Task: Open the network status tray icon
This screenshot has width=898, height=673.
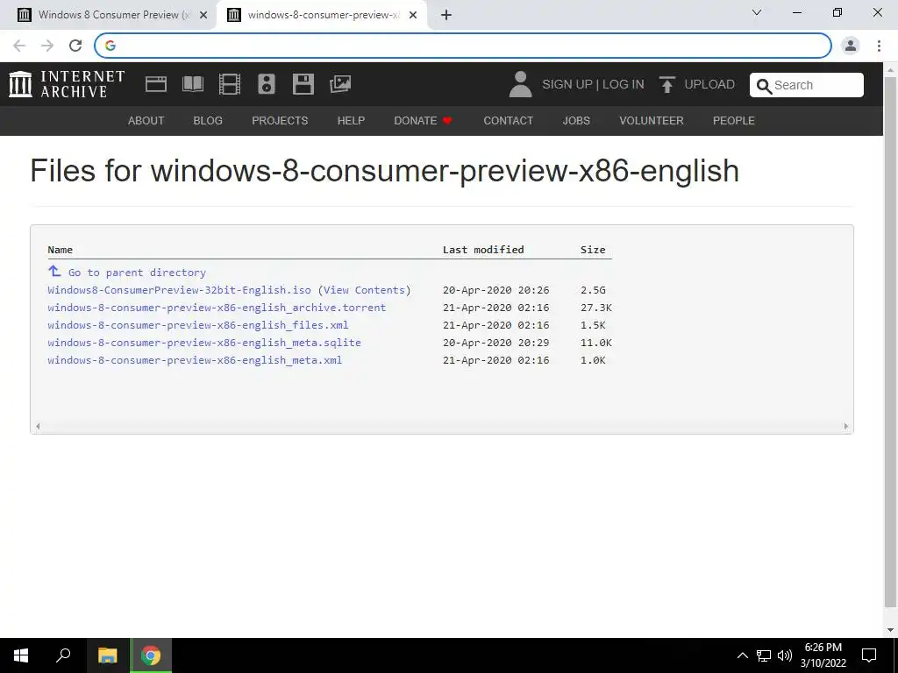Action: (764, 655)
